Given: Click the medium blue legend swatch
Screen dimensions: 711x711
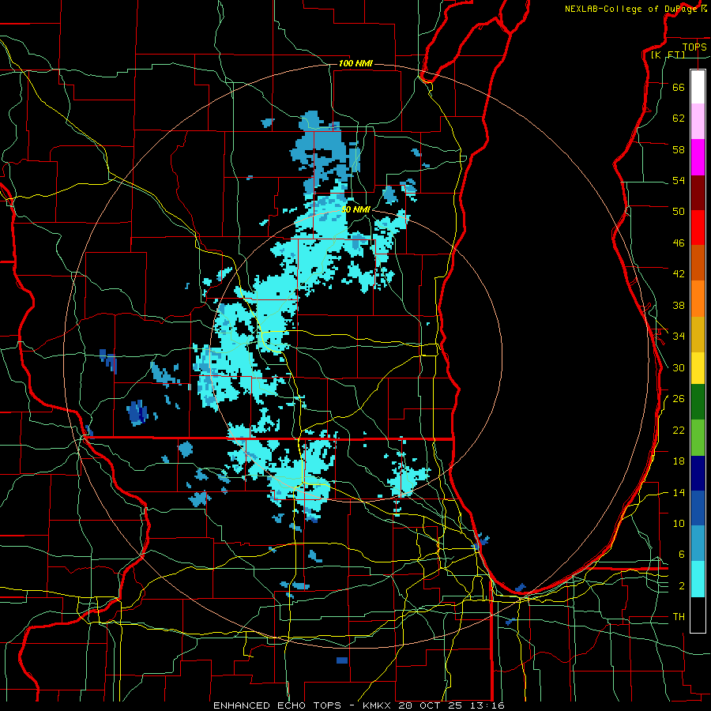Looking at the screenshot, I should (x=698, y=508).
